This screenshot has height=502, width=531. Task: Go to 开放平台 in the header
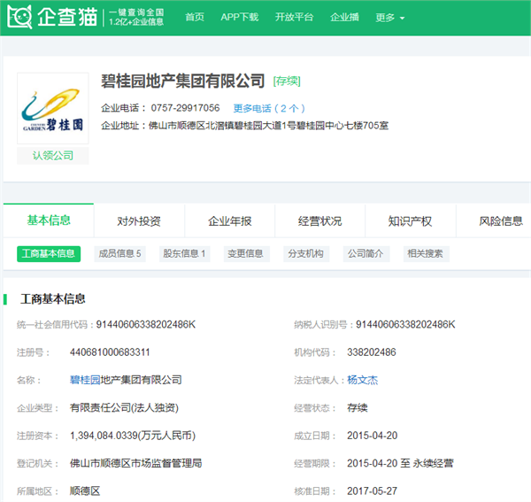(x=294, y=17)
